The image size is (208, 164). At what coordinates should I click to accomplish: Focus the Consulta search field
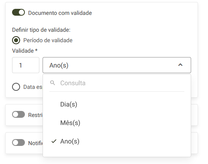[x=117, y=83]
